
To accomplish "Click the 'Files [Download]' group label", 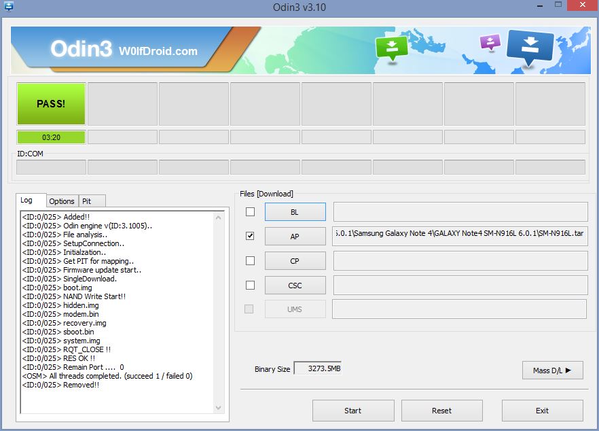I will 267,194.
